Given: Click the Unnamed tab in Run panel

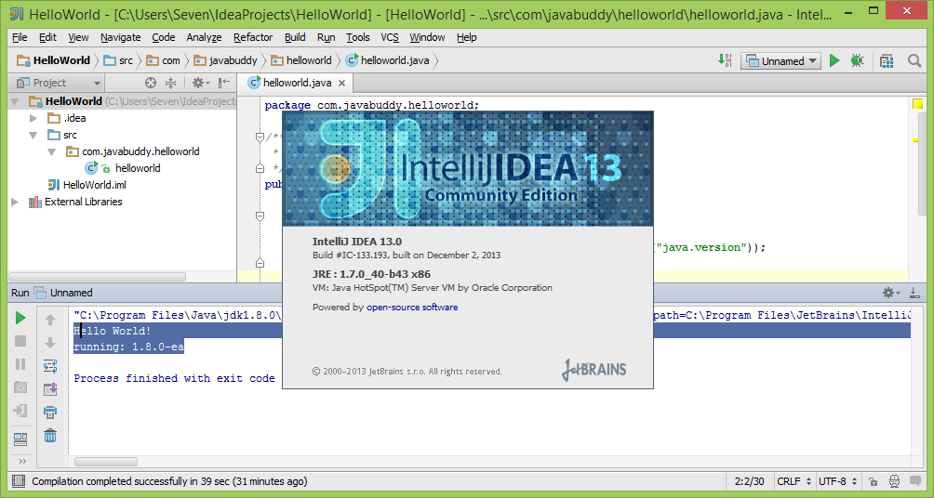Looking at the screenshot, I should pos(64,293).
